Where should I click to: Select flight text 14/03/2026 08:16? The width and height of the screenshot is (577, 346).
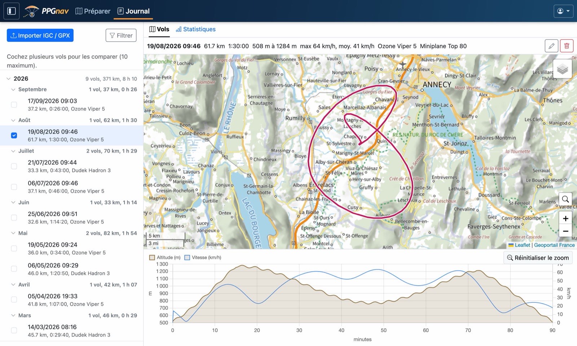[52, 327]
